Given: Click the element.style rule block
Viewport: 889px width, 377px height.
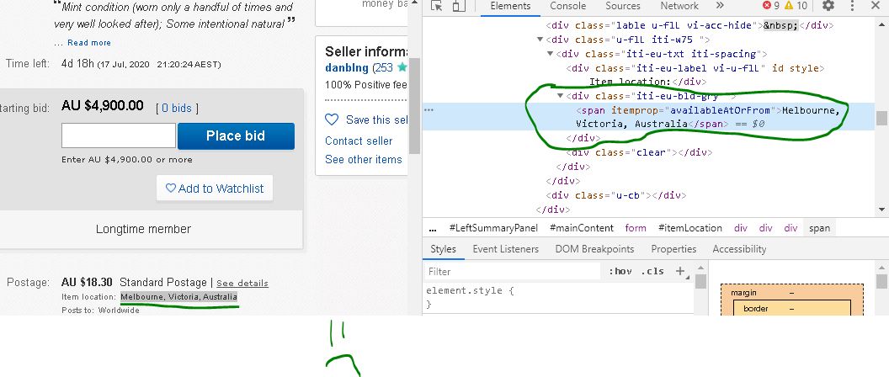Looking at the screenshot, I should point(559,297).
